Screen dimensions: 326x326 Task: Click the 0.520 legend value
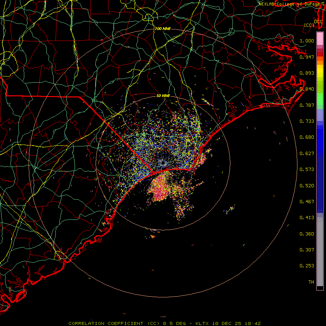click(307, 186)
